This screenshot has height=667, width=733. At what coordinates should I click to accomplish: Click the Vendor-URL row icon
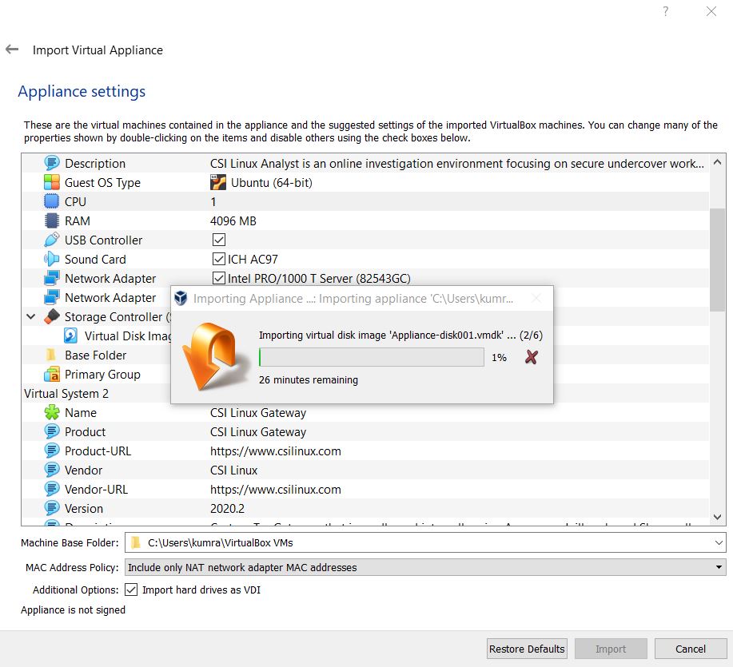point(51,489)
